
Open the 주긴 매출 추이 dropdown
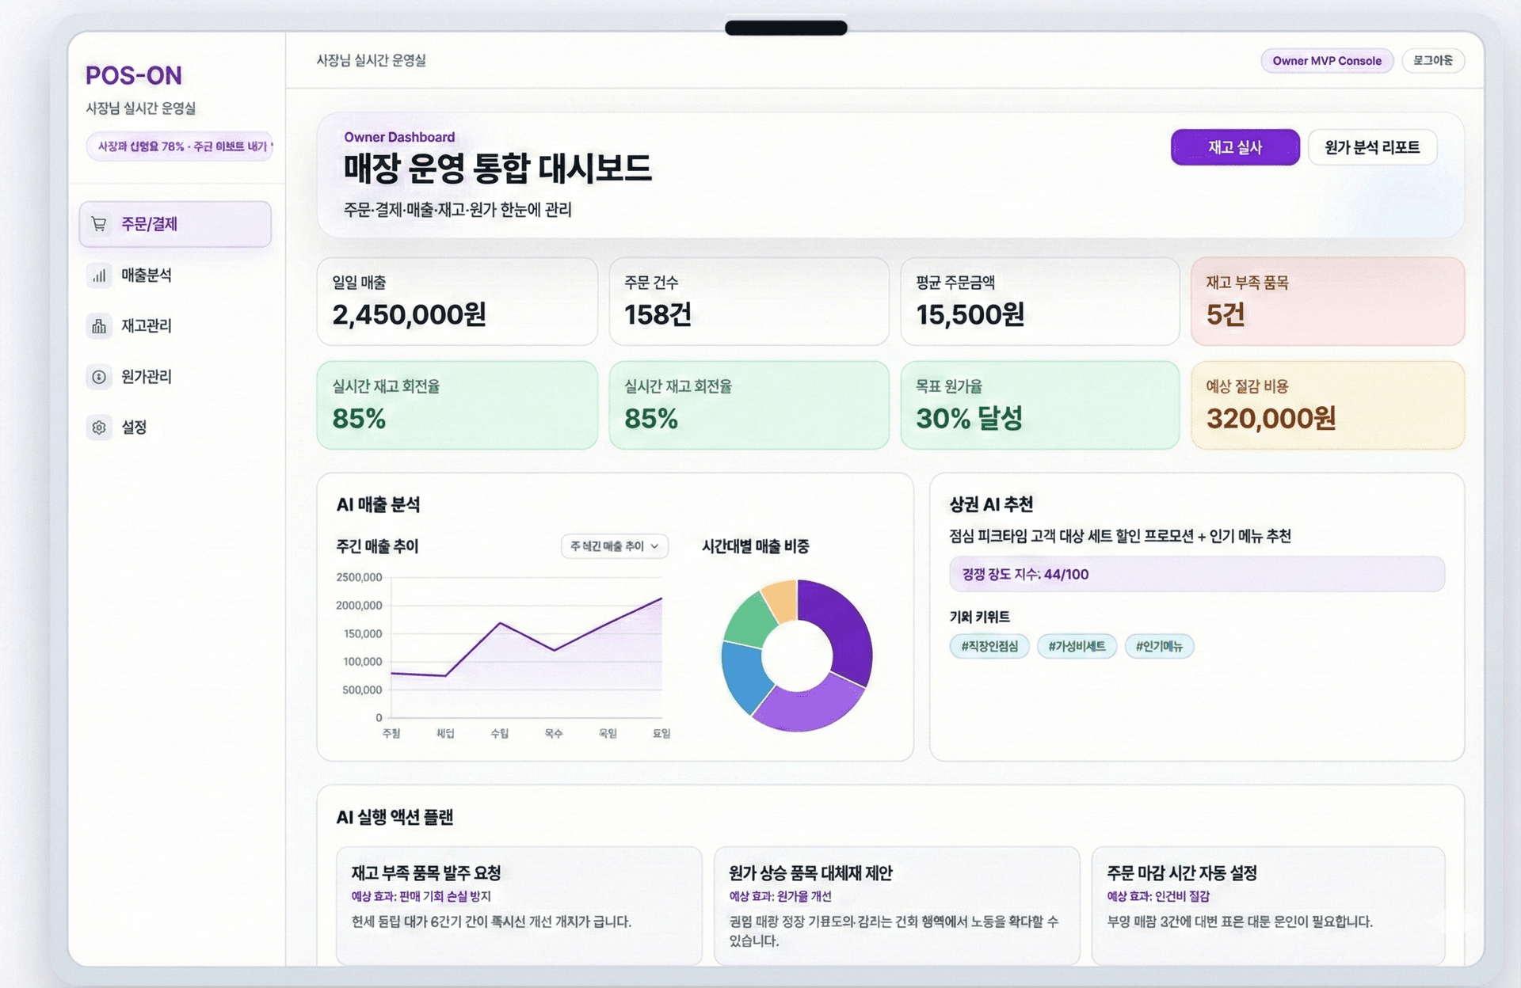(x=613, y=547)
